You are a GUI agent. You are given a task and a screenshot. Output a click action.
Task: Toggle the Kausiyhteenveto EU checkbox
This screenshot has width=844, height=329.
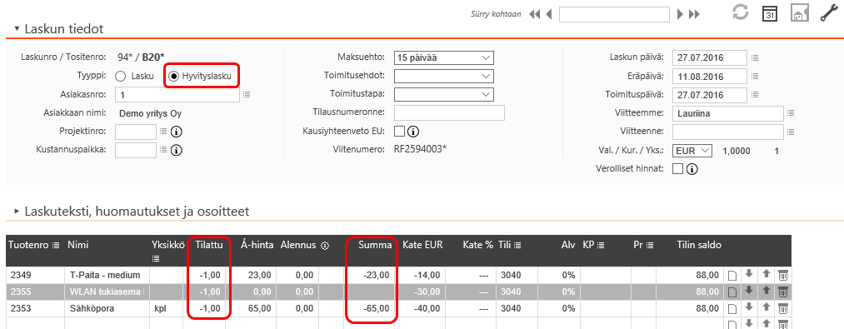[400, 131]
